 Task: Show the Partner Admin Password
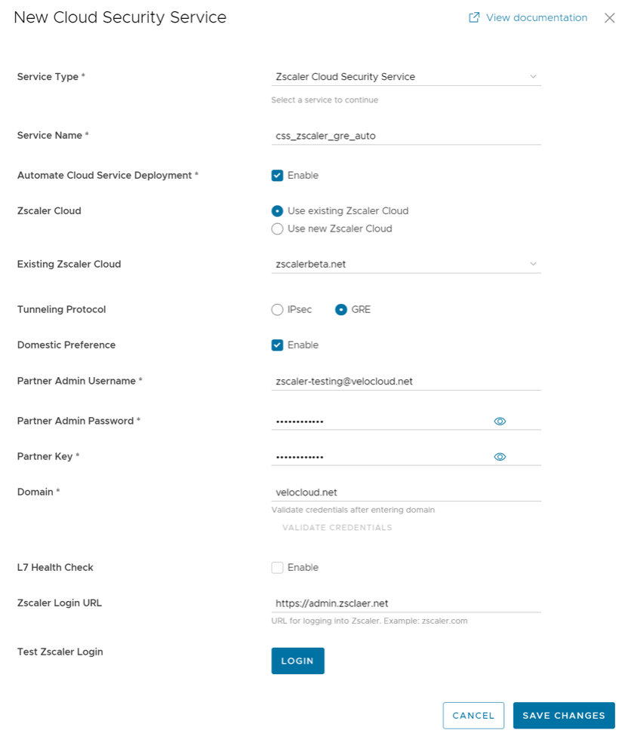(500, 421)
